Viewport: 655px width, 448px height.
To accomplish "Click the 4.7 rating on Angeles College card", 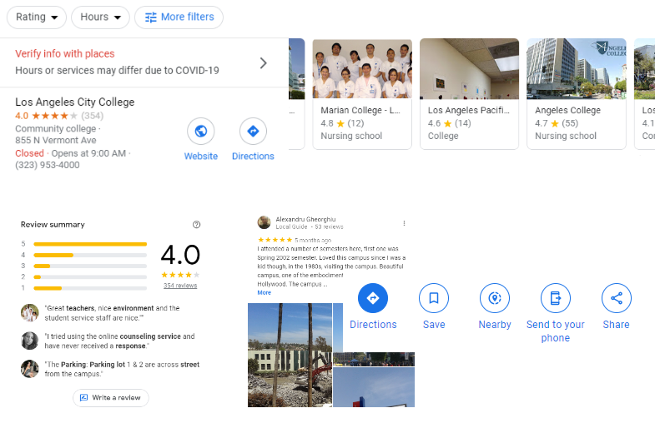I will [x=541, y=123].
